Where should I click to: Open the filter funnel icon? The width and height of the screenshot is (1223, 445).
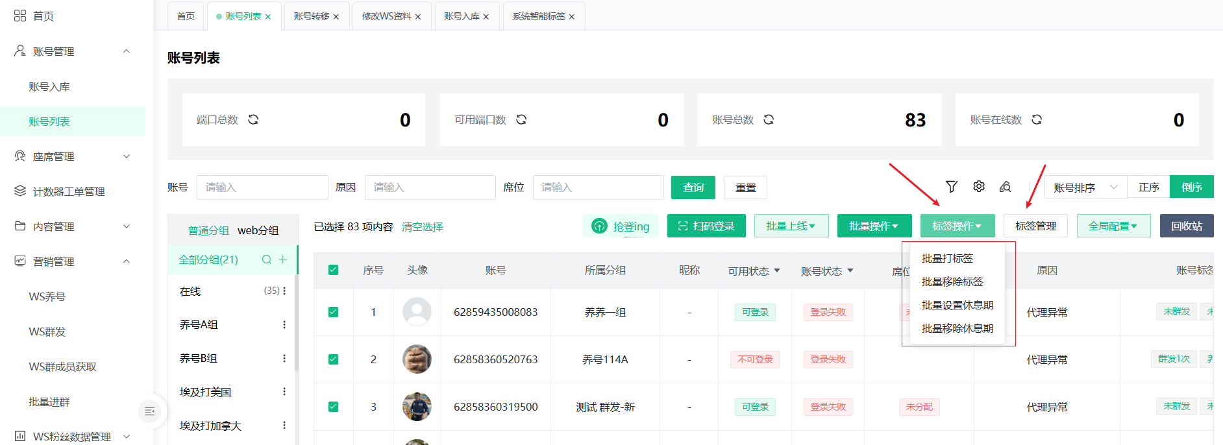click(952, 187)
